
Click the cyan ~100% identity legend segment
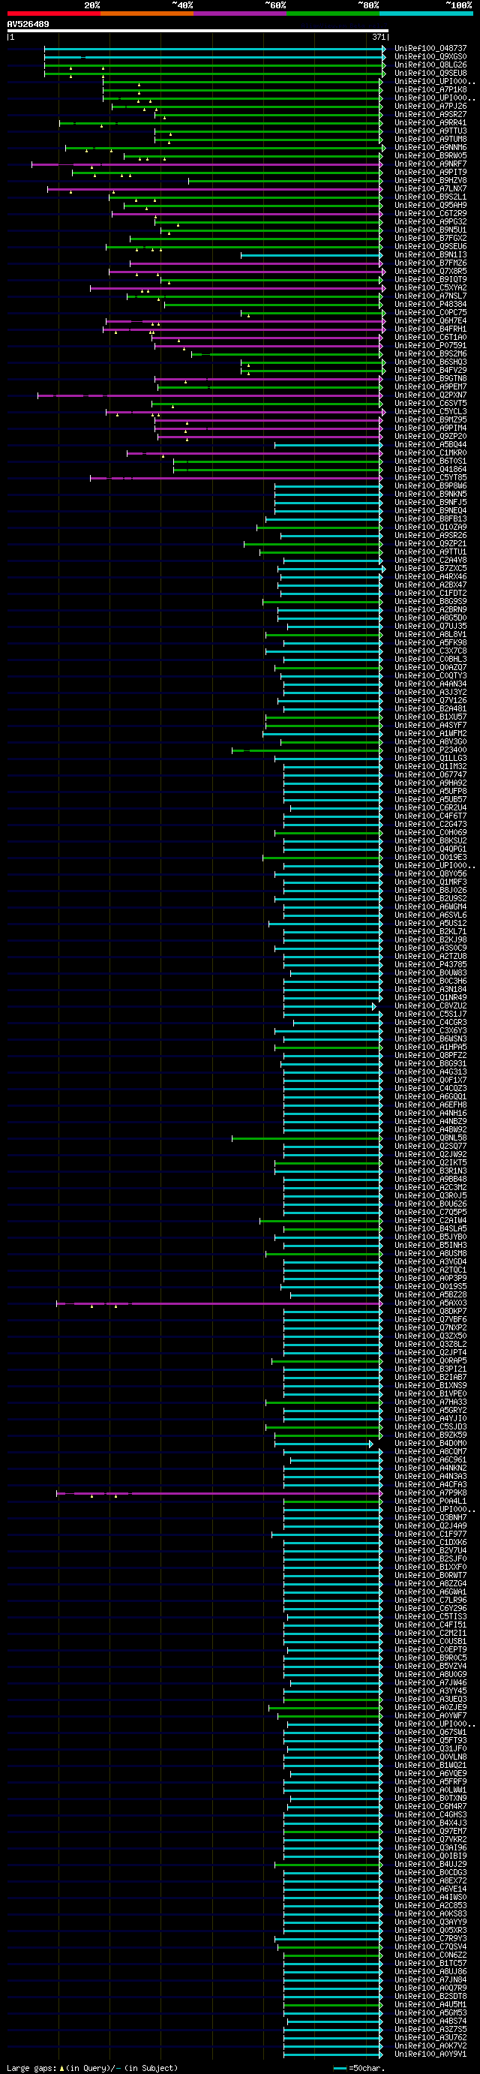tap(426, 14)
